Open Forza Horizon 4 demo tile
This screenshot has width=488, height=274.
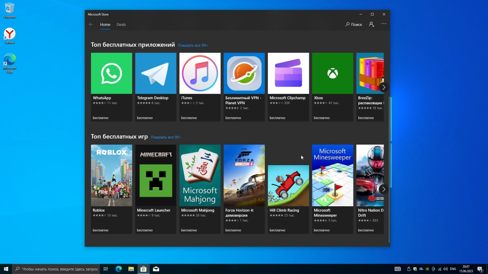[x=244, y=189]
